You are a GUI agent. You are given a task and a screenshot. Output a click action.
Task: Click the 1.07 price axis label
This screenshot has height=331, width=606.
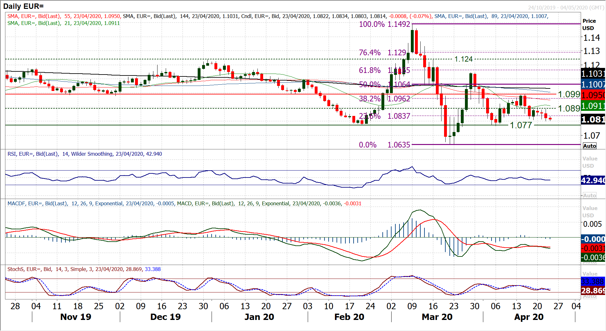(x=591, y=135)
